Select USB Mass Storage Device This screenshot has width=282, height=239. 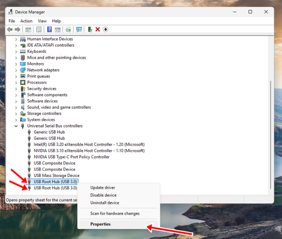pyautogui.click(x=57, y=176)
